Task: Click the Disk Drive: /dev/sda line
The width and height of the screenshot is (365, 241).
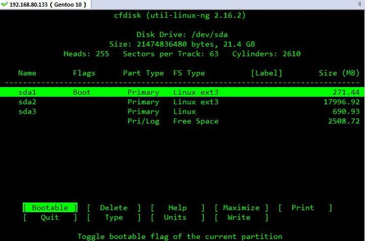Action: 182,35
